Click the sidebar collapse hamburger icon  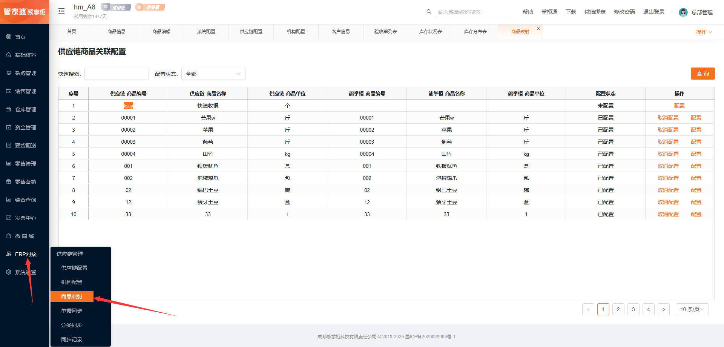click(x=61, y=11)
